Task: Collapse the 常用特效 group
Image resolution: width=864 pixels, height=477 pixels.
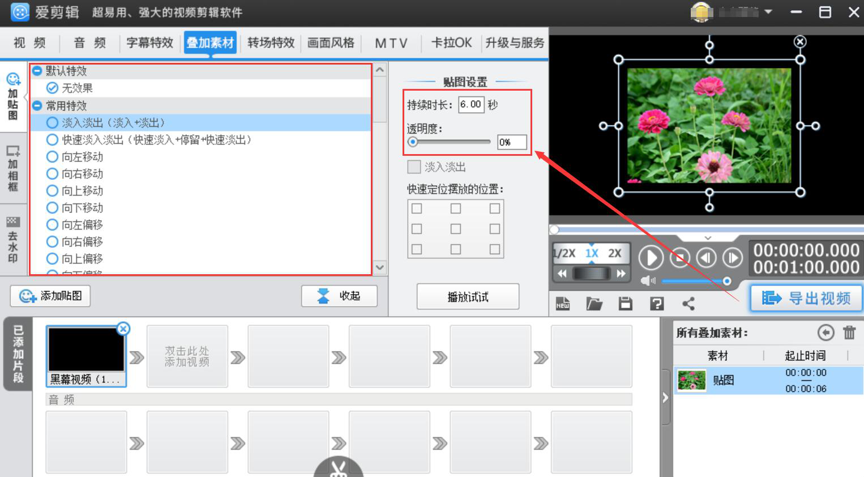Action: click(x=37, y=106)
